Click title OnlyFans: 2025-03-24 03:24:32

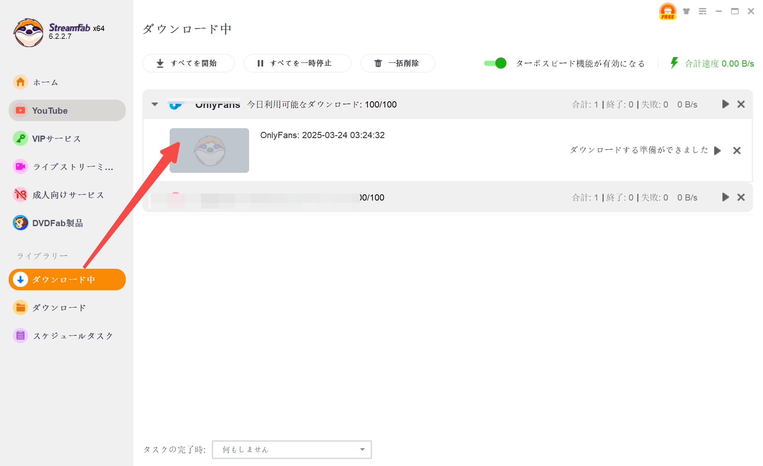pos(322,135)
